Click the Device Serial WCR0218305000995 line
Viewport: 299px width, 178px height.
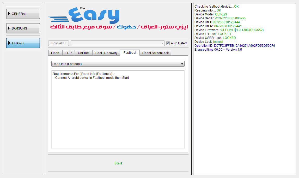point(220,18)
